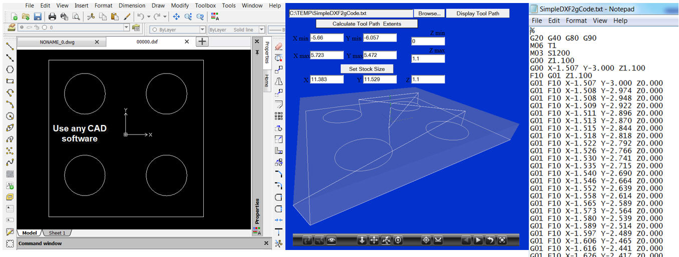Click the Print icon in CAD toolbar
Image resolution: width=679 pixels, height=257 pixels.
point(52,16)
